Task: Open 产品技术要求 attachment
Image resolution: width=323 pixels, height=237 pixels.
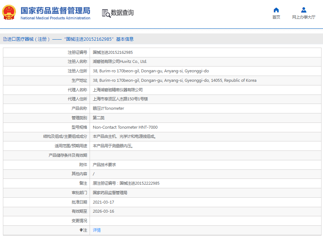Action: [104, 165]
